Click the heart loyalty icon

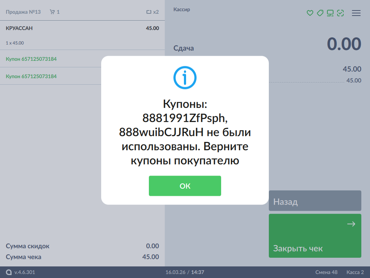[x=310, y=13]
